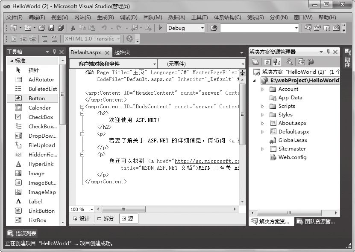Expand the Scripts folder node
355x252 pixels.
pyautogui.click(x=263, y=106)
